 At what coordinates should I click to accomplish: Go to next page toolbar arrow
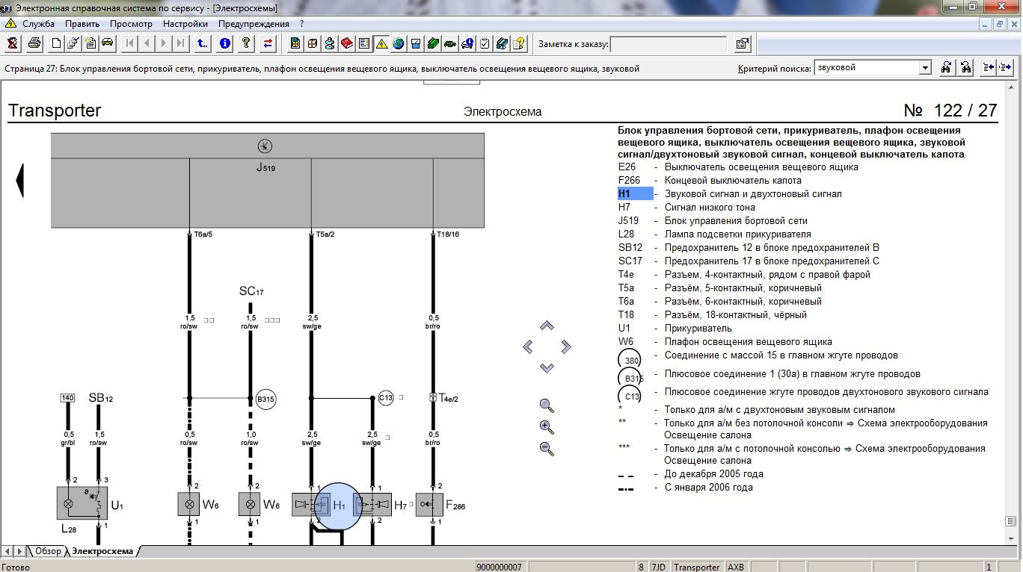[x=165, y=43]
